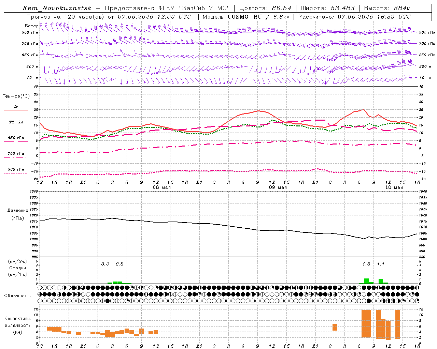Click the 0.8 precipitation value
Viewport: 437px width, 349px height.
point(119,264)
